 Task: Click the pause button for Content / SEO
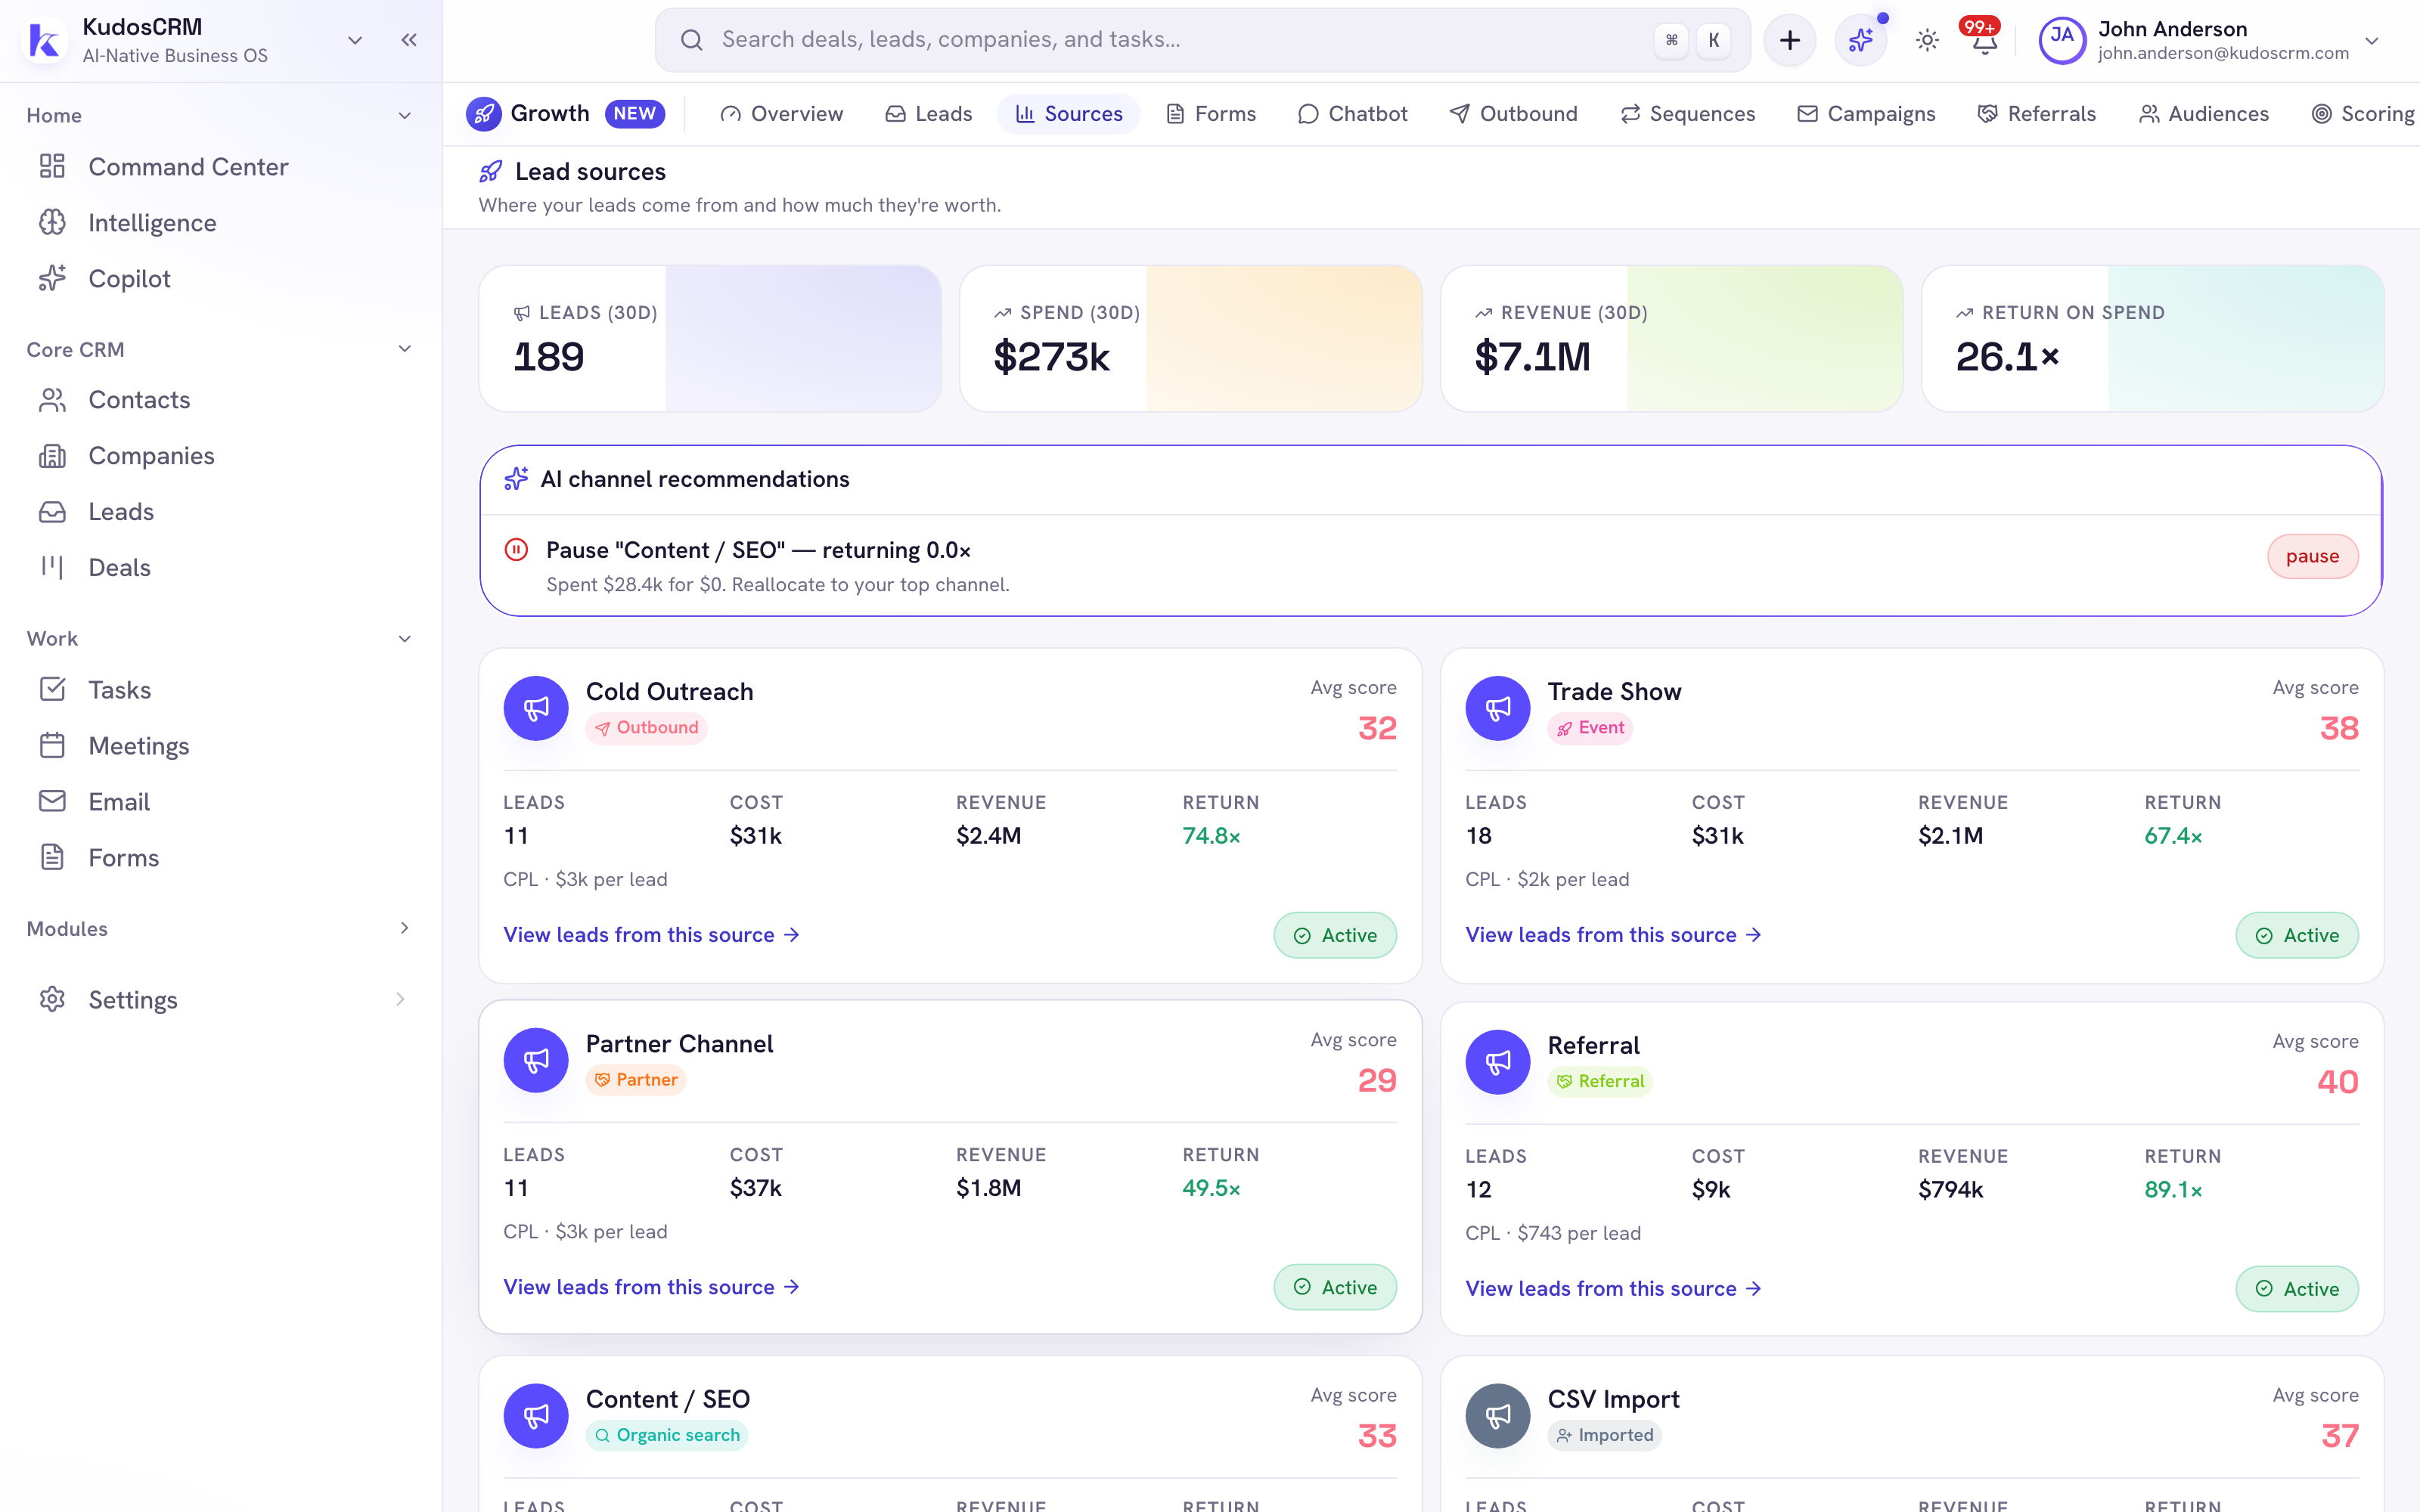click(2312, 556)
